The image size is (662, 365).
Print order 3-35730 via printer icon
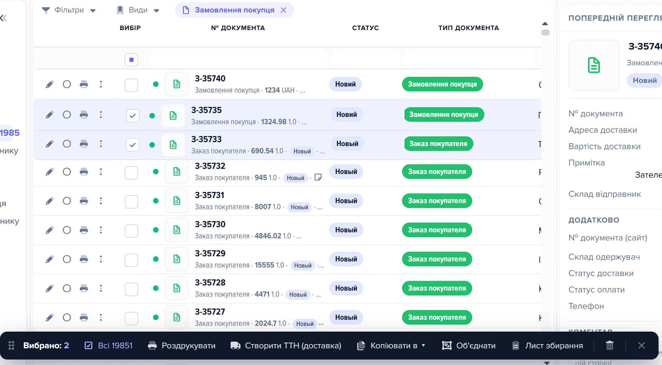click(x=84, y=230)
